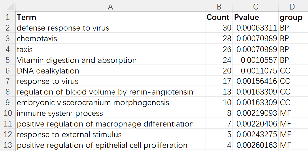
Task: Select 'response to external stimulus' cell
Action: pyautogui.click(x=110, y=135)
